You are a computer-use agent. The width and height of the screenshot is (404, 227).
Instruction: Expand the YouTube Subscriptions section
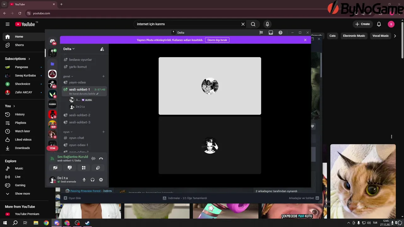[x=18, y=59]
